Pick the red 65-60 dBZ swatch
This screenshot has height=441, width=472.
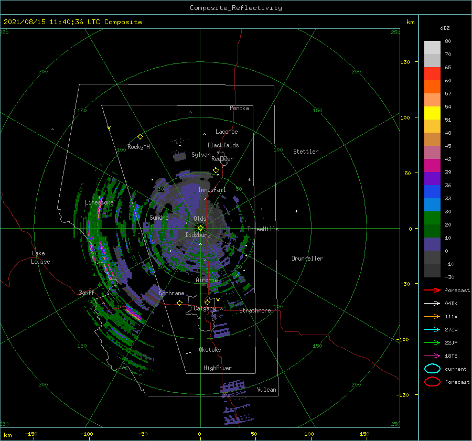click(432, 74)
